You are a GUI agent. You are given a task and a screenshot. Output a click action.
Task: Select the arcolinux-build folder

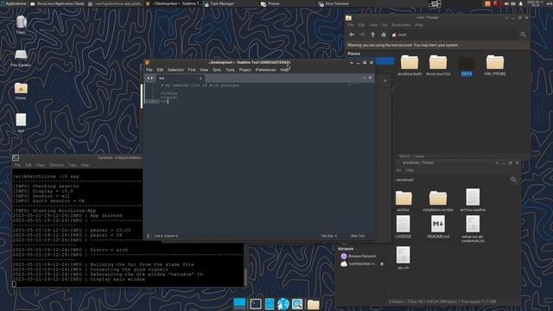point(410,66)
